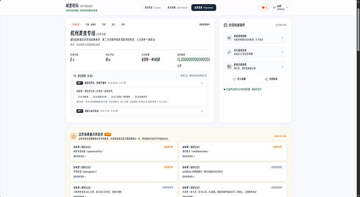Screen dimensions: 360x197
Task: Click the DAY 1 badge
Action: coord(79,83)
